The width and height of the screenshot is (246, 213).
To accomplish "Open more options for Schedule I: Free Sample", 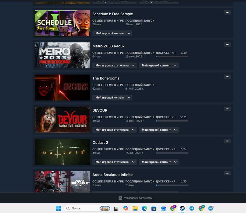I will (x=227, y=12).
